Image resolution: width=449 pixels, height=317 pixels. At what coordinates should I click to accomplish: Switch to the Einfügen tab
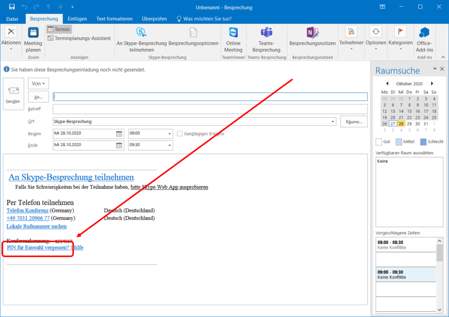pyautogui.click(x=77, y=19)
